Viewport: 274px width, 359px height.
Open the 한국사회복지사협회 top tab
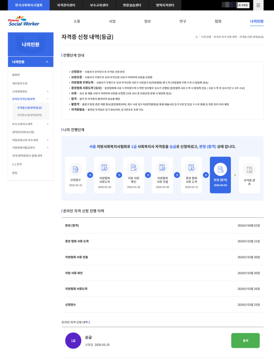(28, 5)
